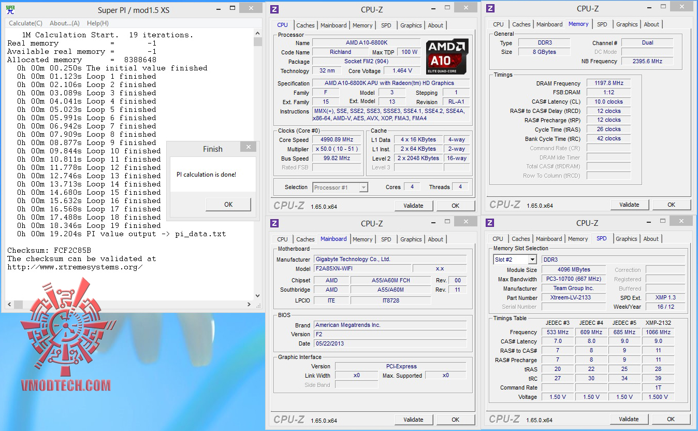Click the Multiplier value x 50.0 ( 10 - 51 )
Screen dimensions: 698x431
337,149
